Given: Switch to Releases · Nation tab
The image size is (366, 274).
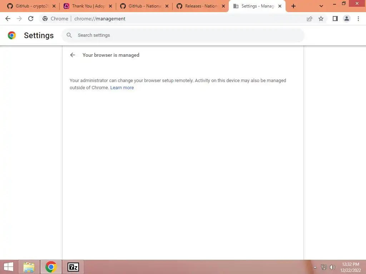Looking at the screenshot, I should tap(201, 6).
